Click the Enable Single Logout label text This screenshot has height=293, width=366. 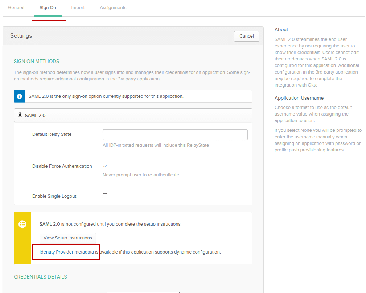pos(54,196)
